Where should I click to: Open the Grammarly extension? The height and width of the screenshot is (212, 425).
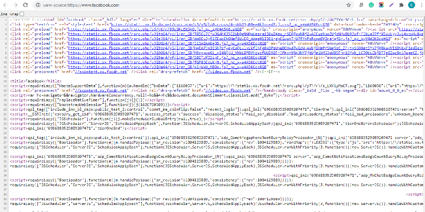pos(371,5)
